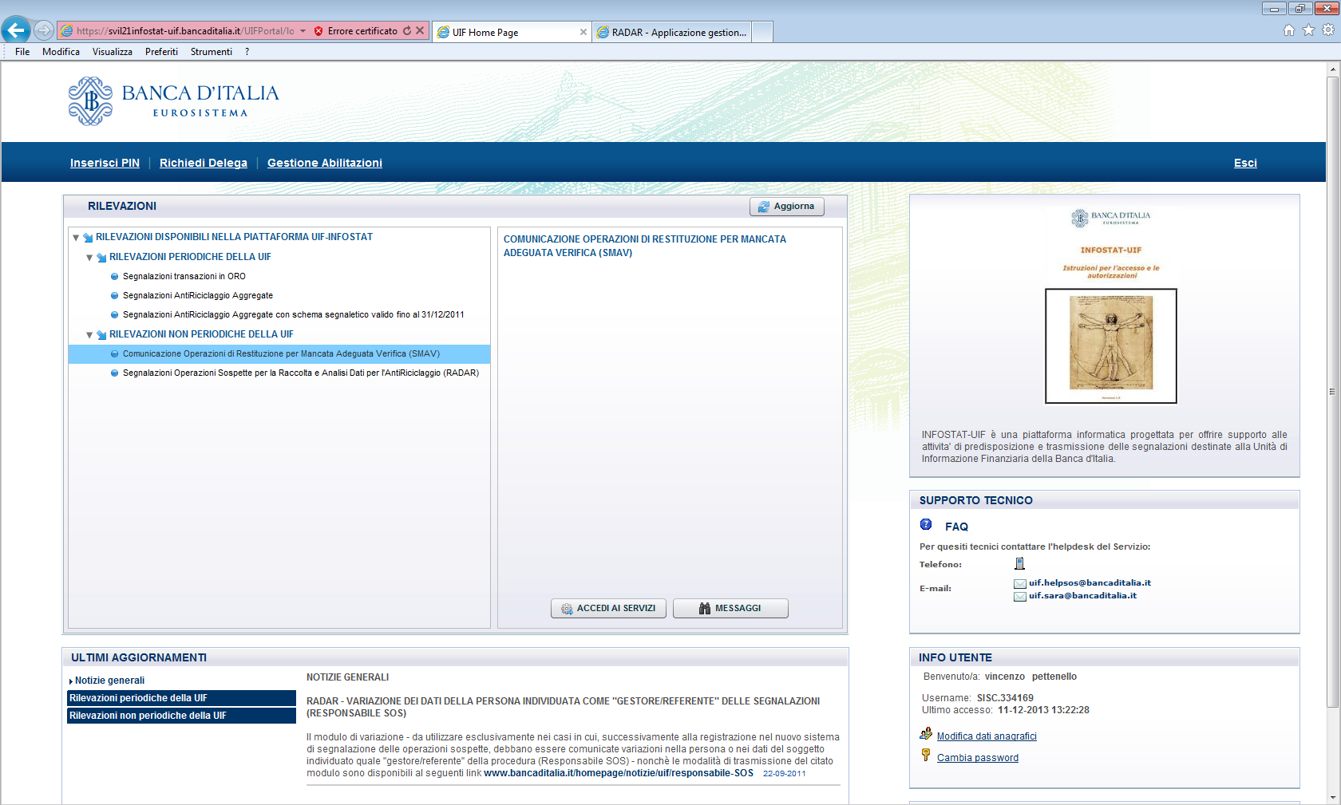Click the uif.sara@bancaditalia.it email link
The height and width of the screenshot is (805, 1341).
[1082, 595]
